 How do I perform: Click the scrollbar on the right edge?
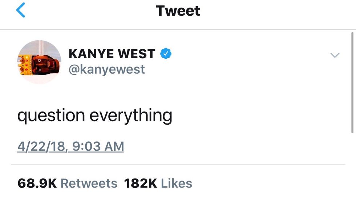pyautogui.click(x=352, y=82)
